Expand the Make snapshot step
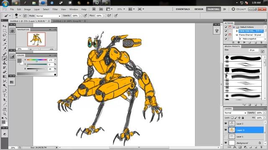 coord(240,39)
